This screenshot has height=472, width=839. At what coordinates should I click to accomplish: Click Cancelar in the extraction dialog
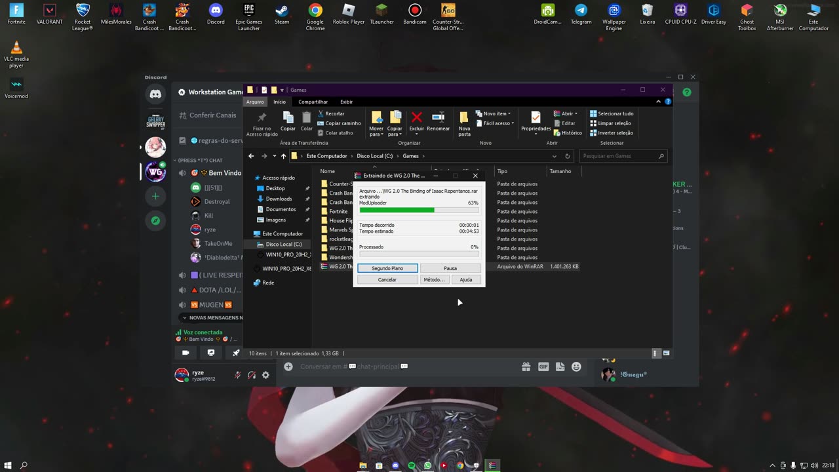click(387, 279)
